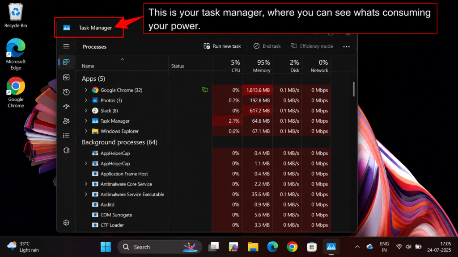Screen dimensions: 458x257
Task: Click the volume speaker tray icon
Action: pyautogui.click(x=408, y=247)
